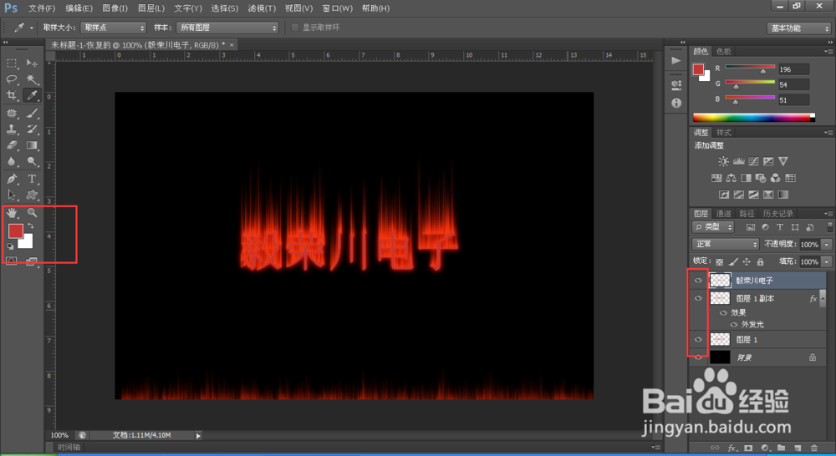Select the Eyedropper tool in toolbox
The image size is (836, 456).
(x=32, y=95)
